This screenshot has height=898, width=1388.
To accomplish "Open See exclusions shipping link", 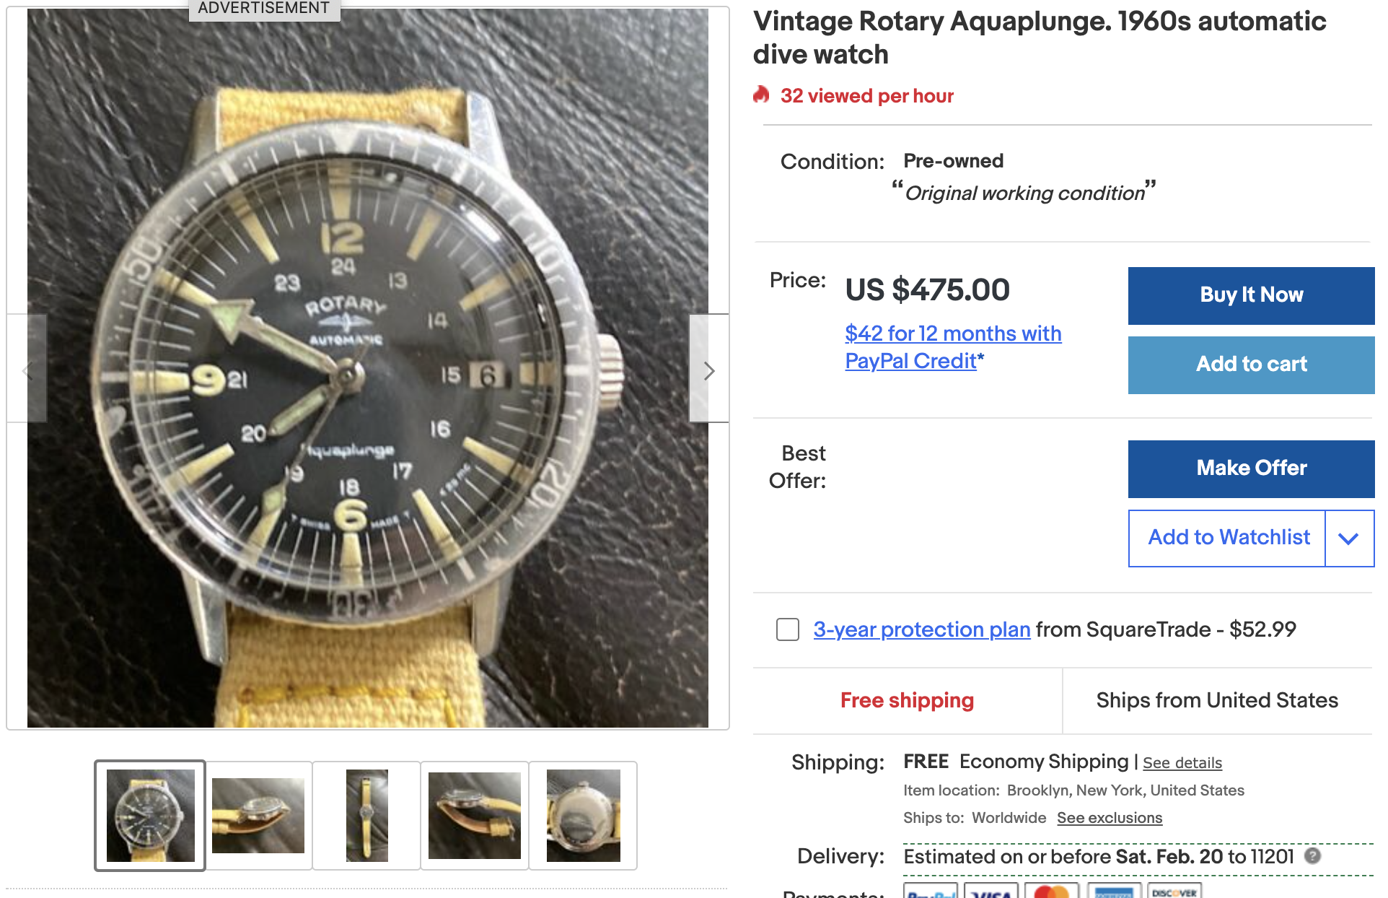I will coord(1109,818).
